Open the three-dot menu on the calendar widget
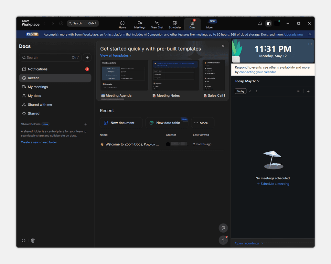 click(x=310, y=44)
